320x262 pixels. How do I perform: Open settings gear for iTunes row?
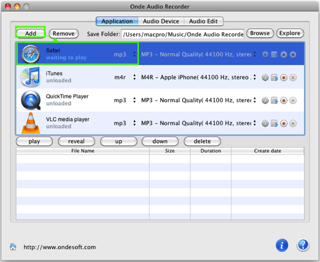click(x=265, y=78)
